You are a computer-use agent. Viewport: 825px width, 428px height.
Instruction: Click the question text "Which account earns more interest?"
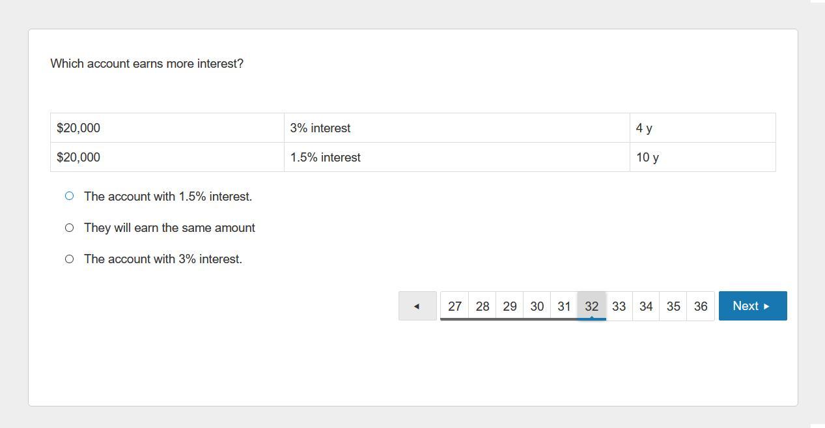(147, 63)
